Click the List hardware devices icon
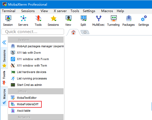The width and height of the screenshot is (152, 120). coord(13,72)
